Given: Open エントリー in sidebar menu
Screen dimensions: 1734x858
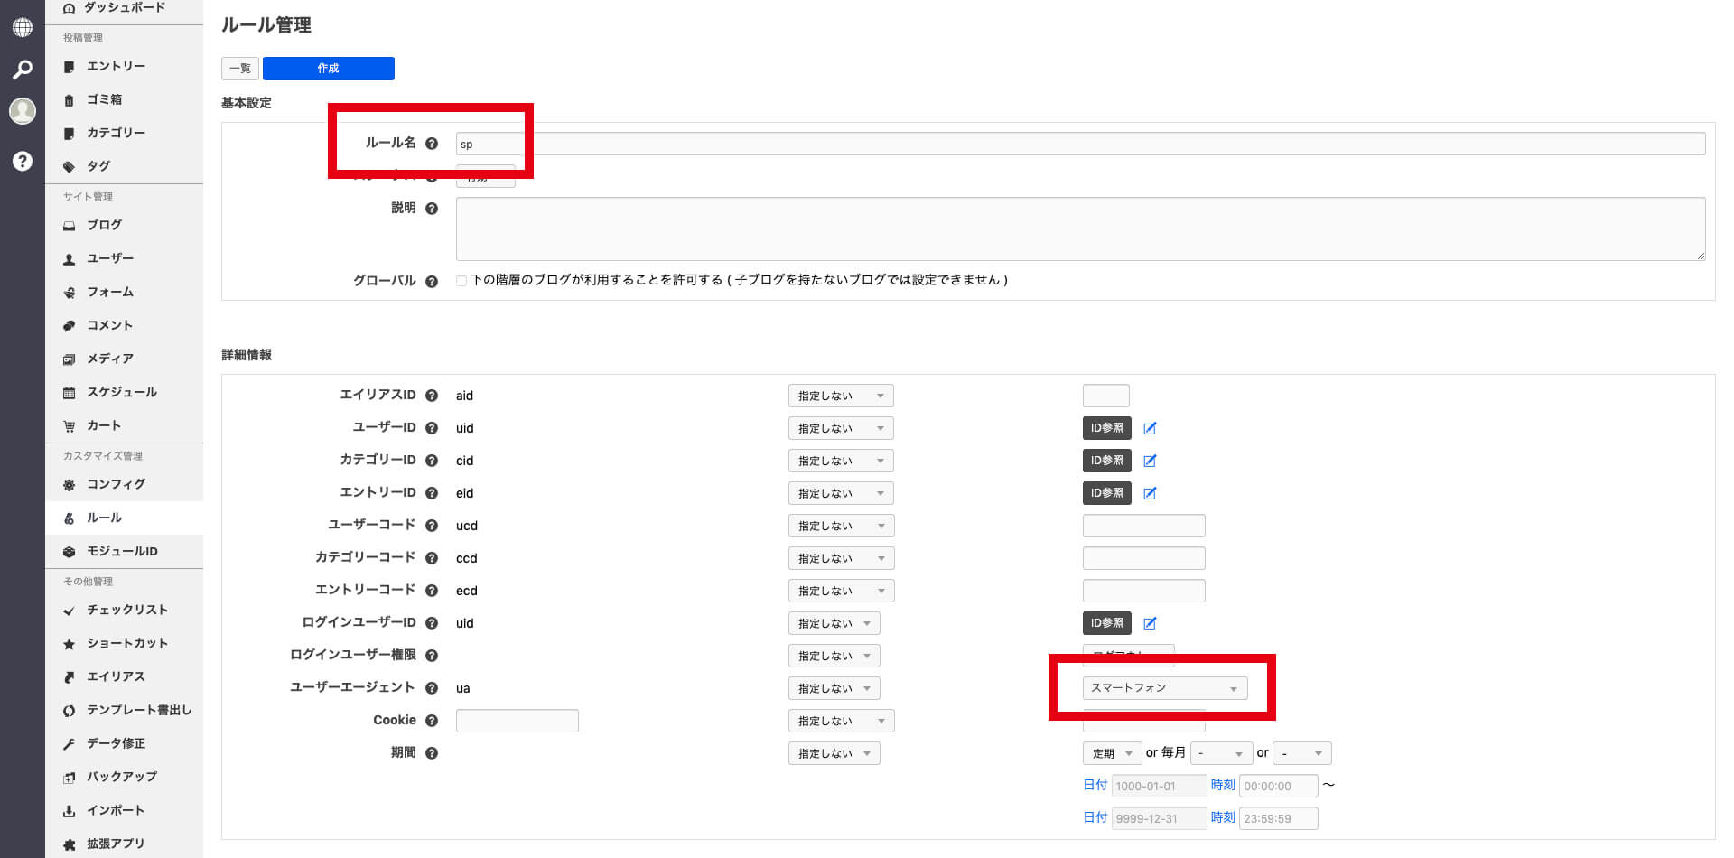Looking at the screenshot, I should 116,66.
